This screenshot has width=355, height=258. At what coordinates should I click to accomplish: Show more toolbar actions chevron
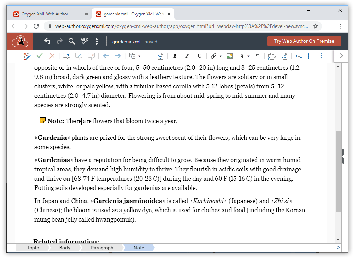341,56
